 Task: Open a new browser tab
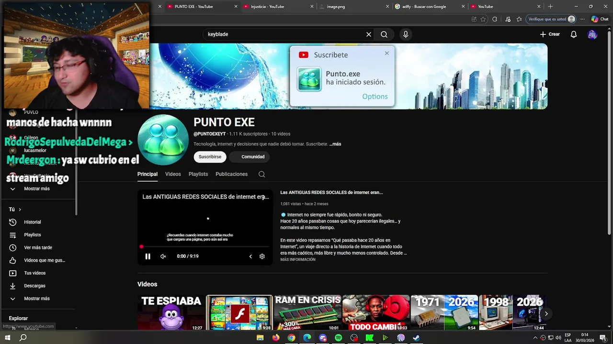pyautogui.click(x=550, y=7)
